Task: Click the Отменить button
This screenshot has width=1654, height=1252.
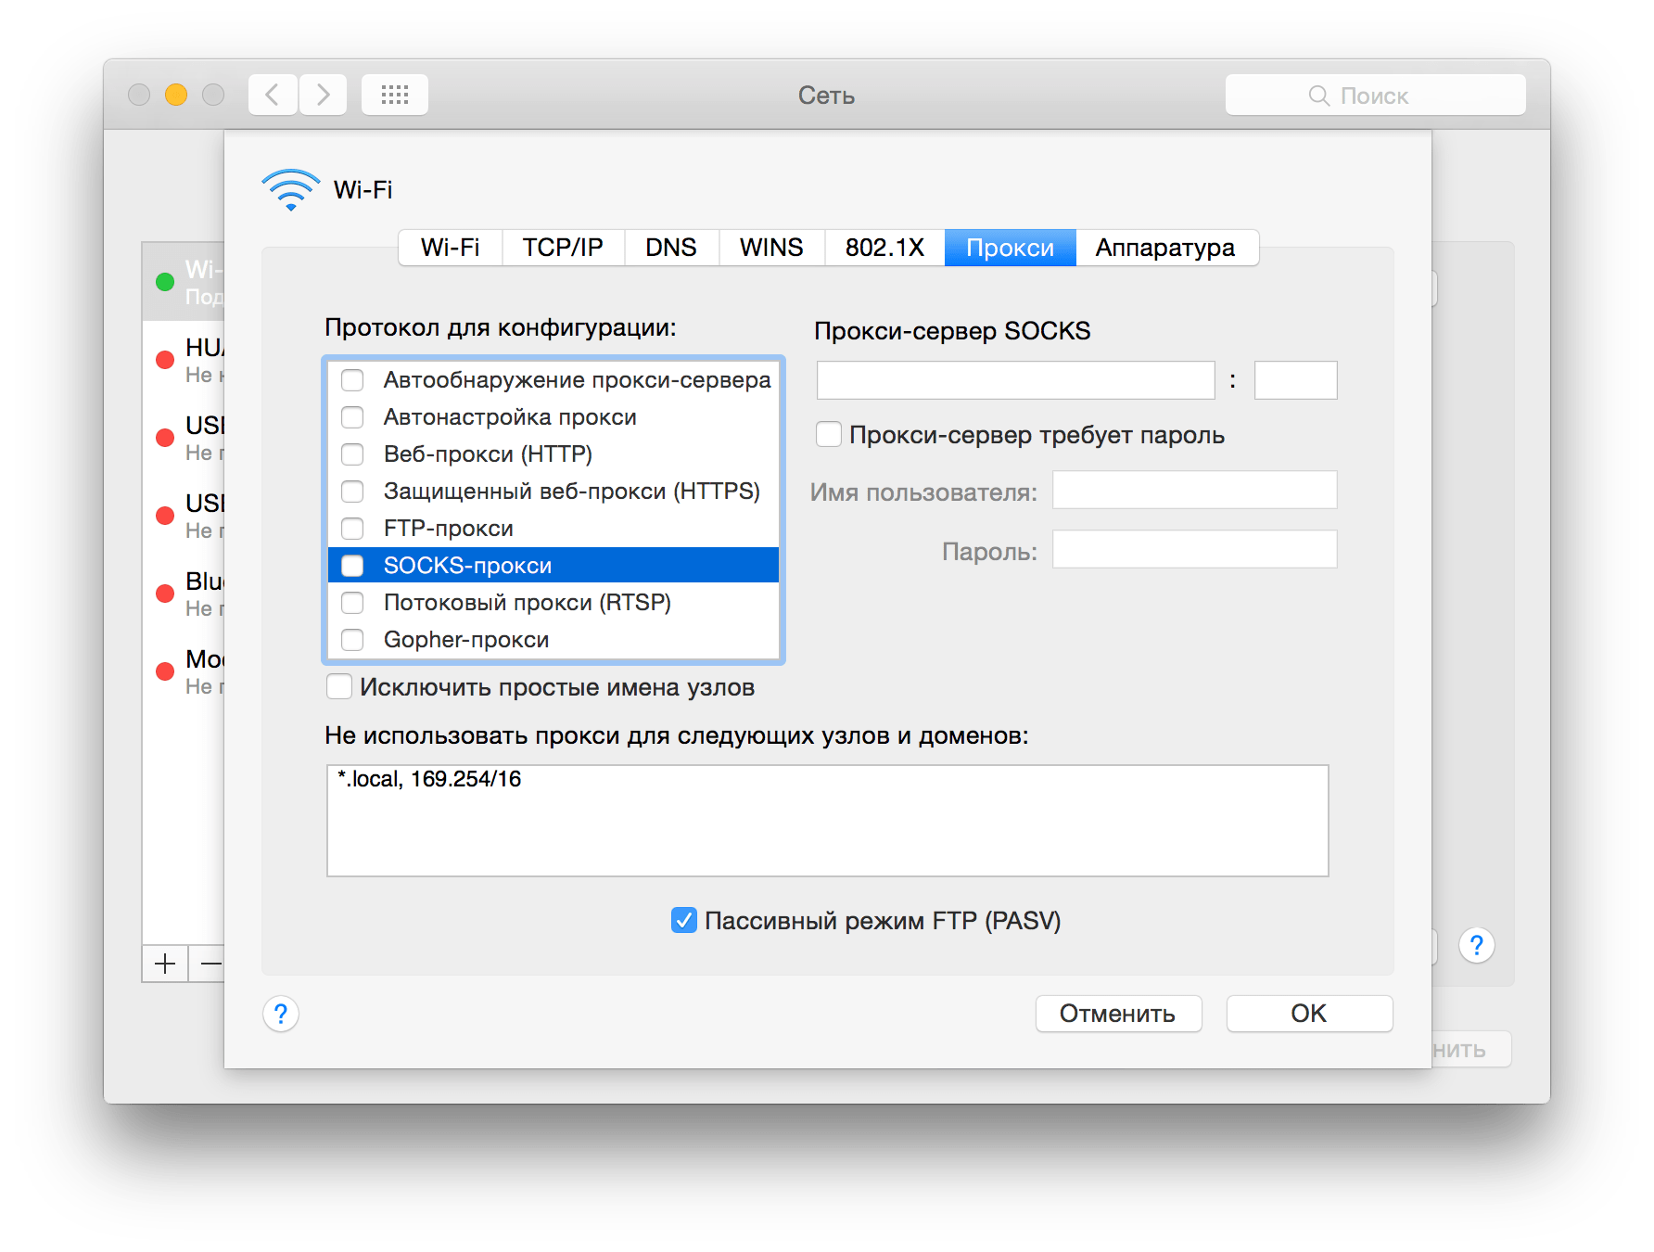Action: [1118, 1013]
